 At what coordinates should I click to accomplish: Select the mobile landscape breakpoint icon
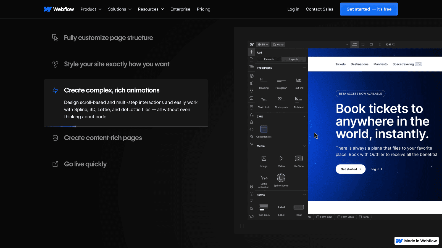372,44
